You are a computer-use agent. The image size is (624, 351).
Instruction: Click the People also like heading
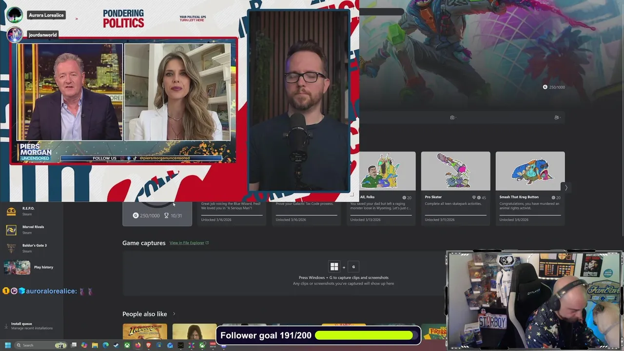pos(145,314)
